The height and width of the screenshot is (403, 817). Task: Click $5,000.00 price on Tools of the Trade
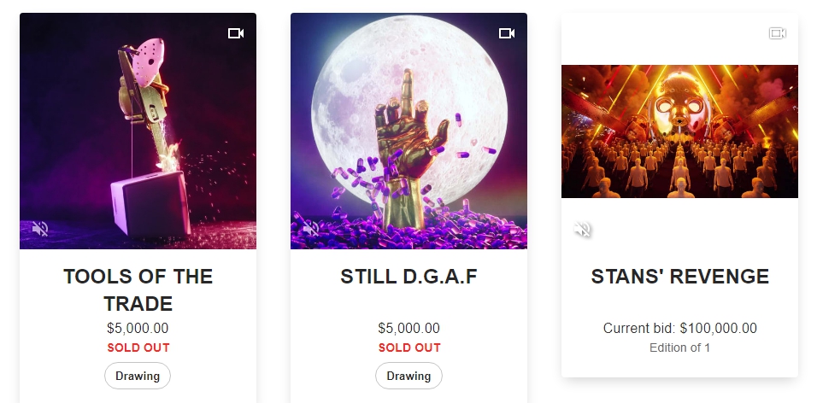(x=138, y=329)
